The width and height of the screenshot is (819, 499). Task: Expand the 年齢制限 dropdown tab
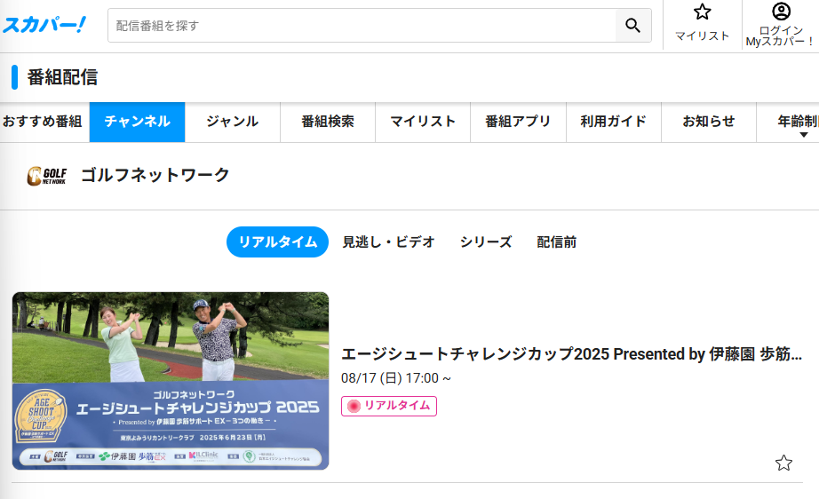788,123
